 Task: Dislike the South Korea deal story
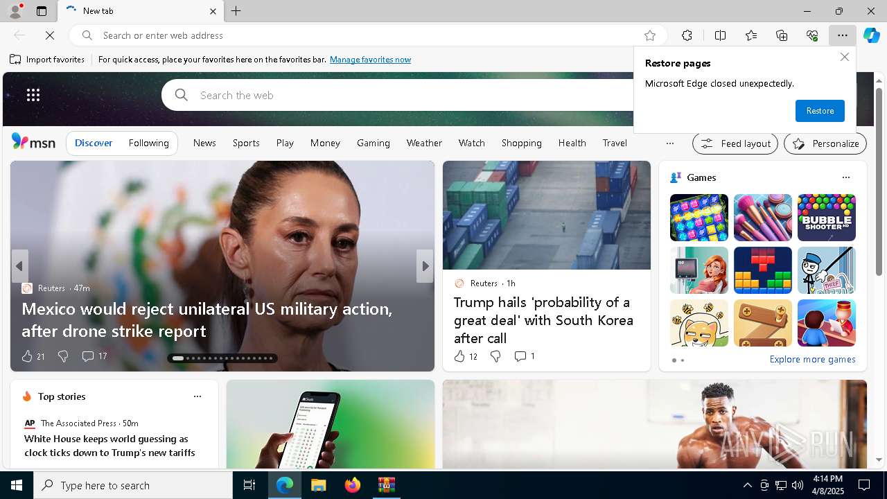(x=495, y=356)
